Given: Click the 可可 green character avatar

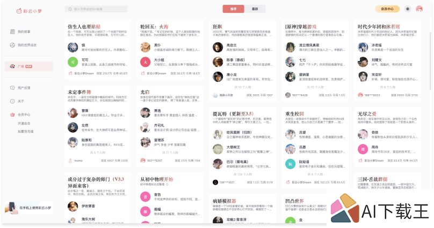Looking at the screenshot, I should pyautogui.click(x=73, y=62).
